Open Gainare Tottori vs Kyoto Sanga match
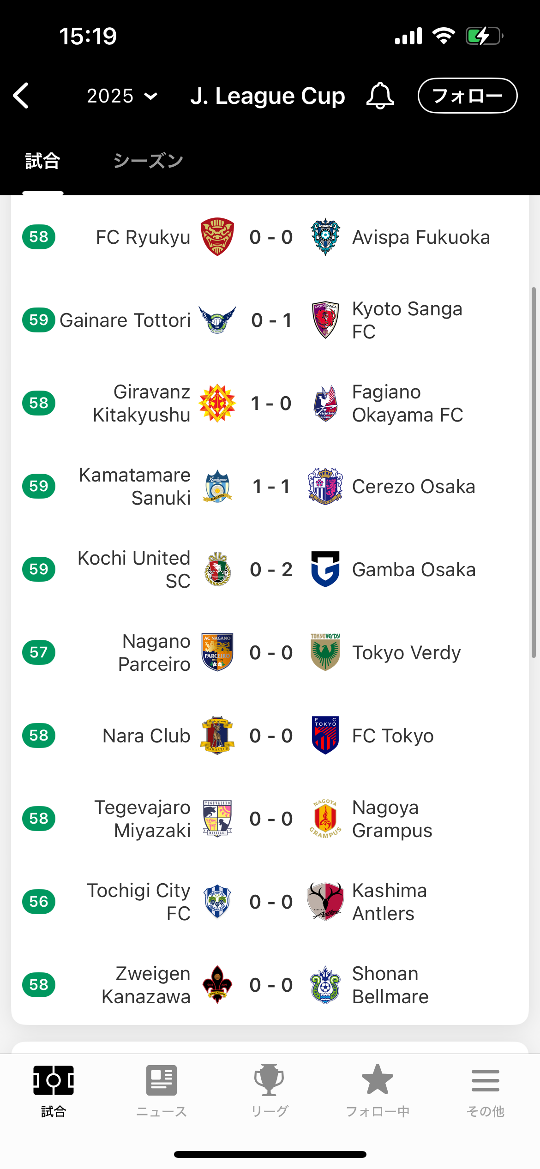 (x=270, y=320)
